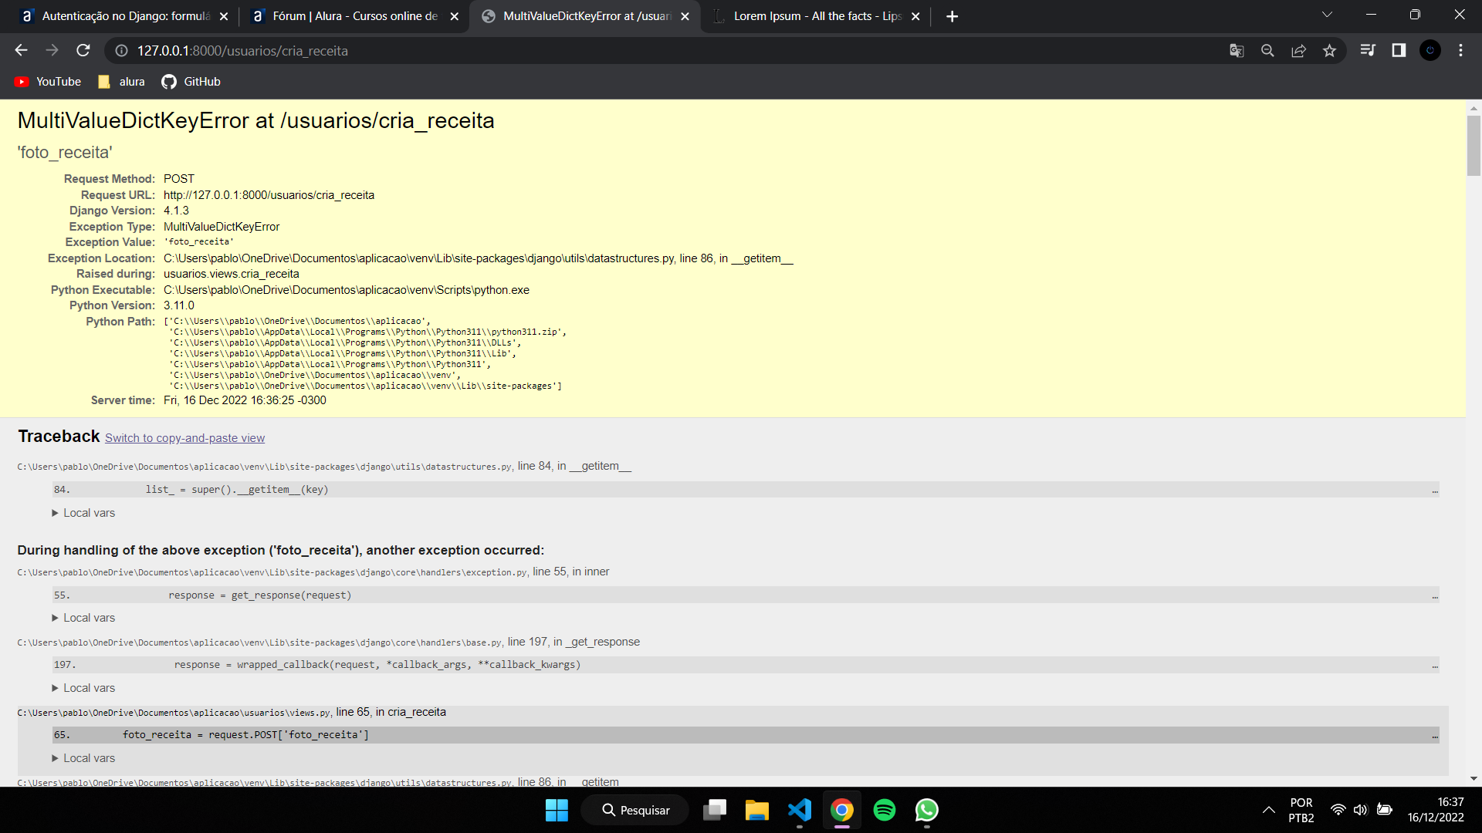Click the Exception Location file path

(x=419, y=258)
